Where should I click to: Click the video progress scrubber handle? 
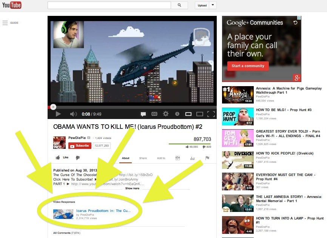pyautogui.click(x=53, y=107)
